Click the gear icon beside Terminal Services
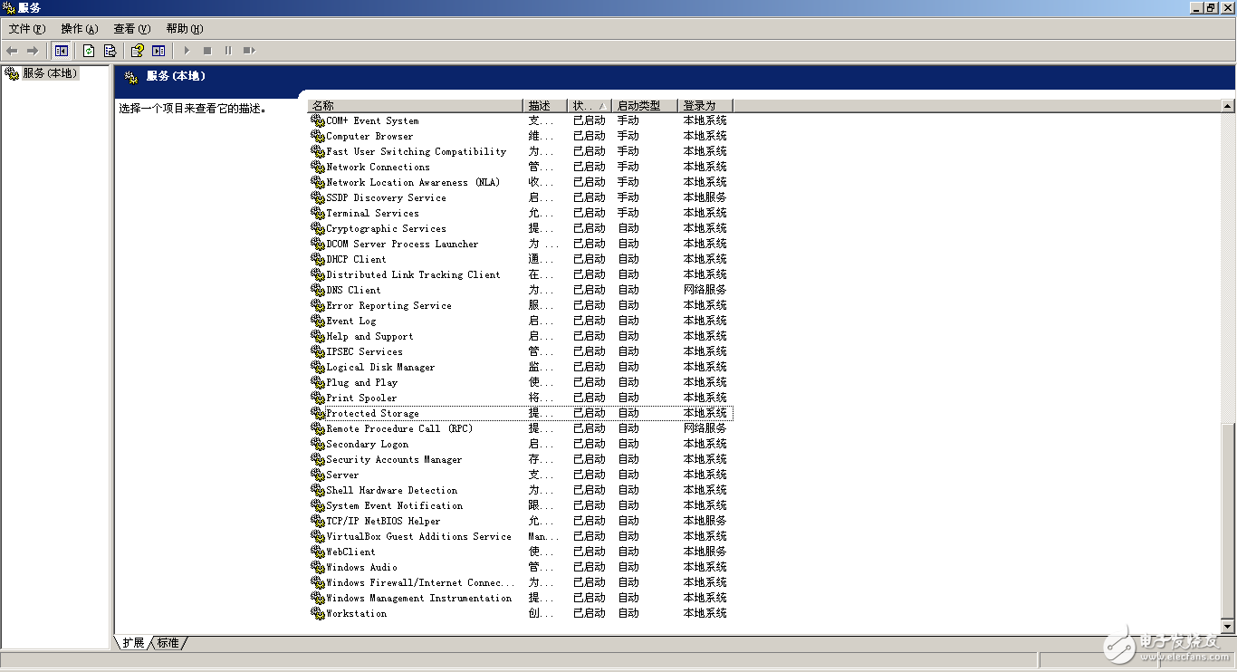Viewport: 1237px width, 672px height. [x=317, y=213]
